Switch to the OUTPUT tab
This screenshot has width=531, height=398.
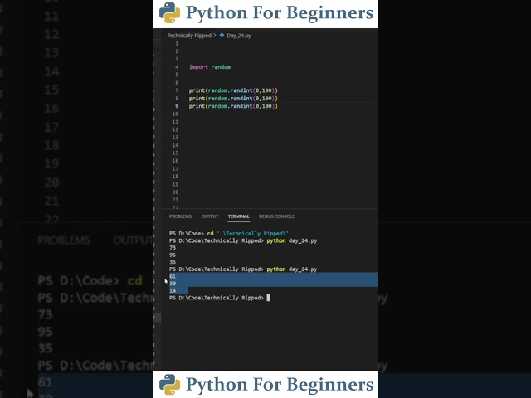[210, 216]
